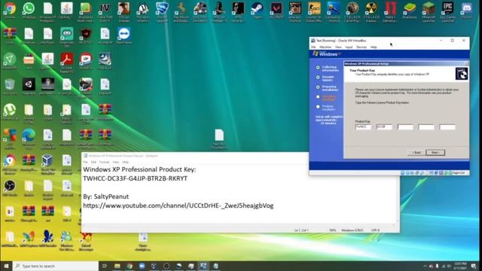Select the Adobe Acrobat Reader desktop icon

point(67,59)
